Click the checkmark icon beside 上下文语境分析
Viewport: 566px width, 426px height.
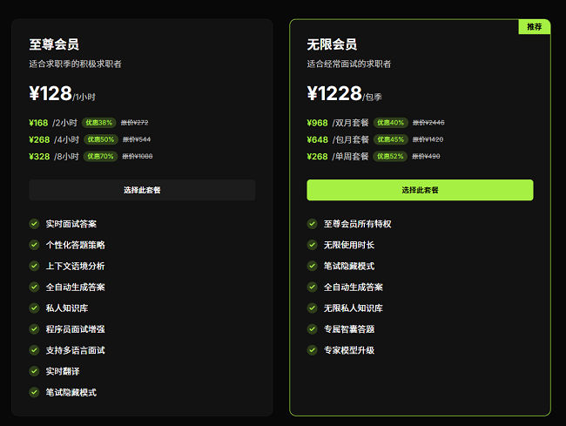[x=34, y=266]
